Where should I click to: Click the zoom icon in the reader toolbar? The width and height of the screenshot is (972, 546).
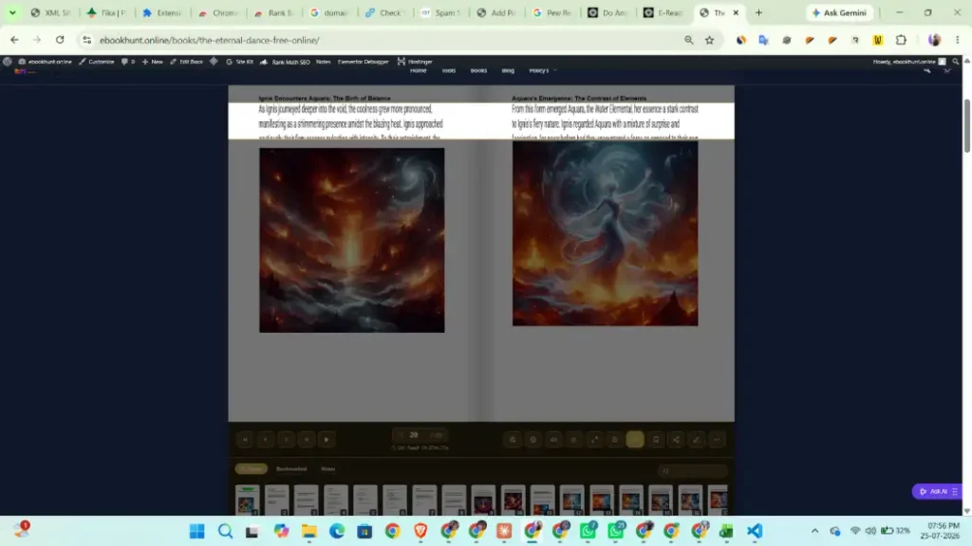[513, 440]
